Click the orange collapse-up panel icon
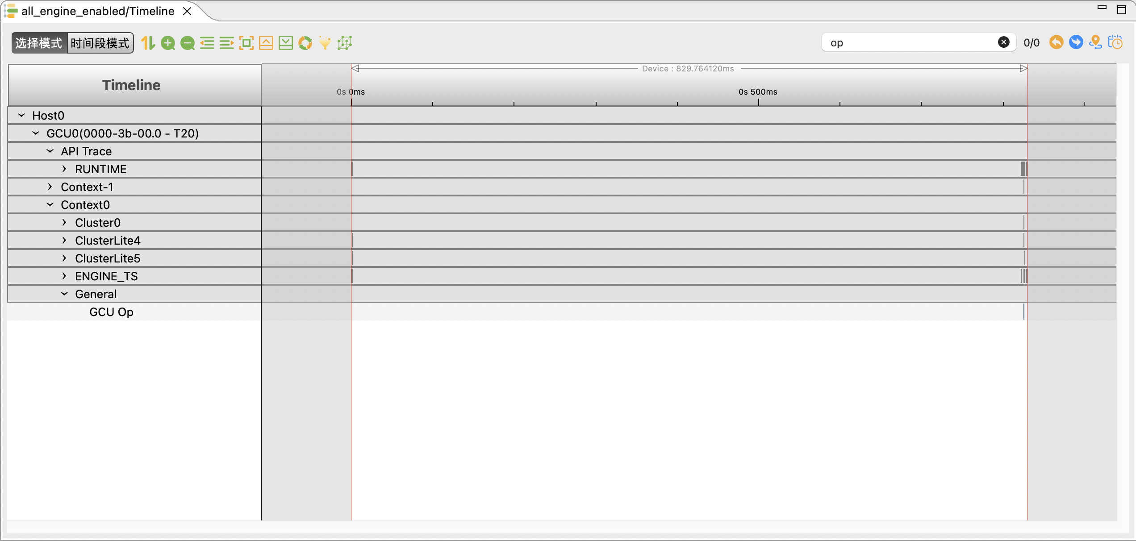The width and height of the screenshot is (1136, 541). point(266,43)
